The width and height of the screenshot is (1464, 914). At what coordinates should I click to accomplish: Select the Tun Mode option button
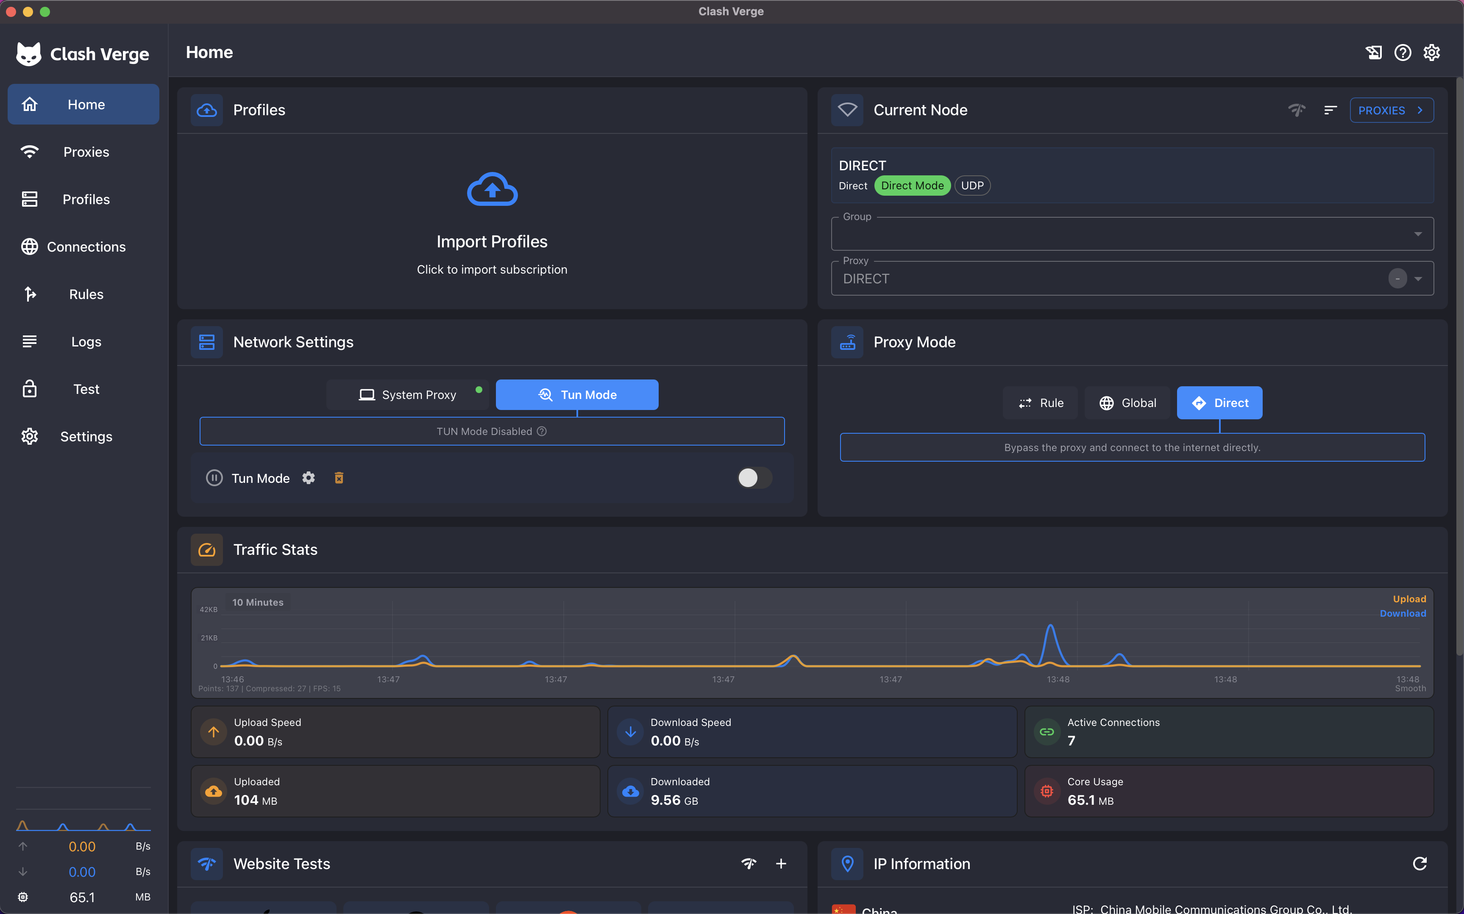pos(577,395)
